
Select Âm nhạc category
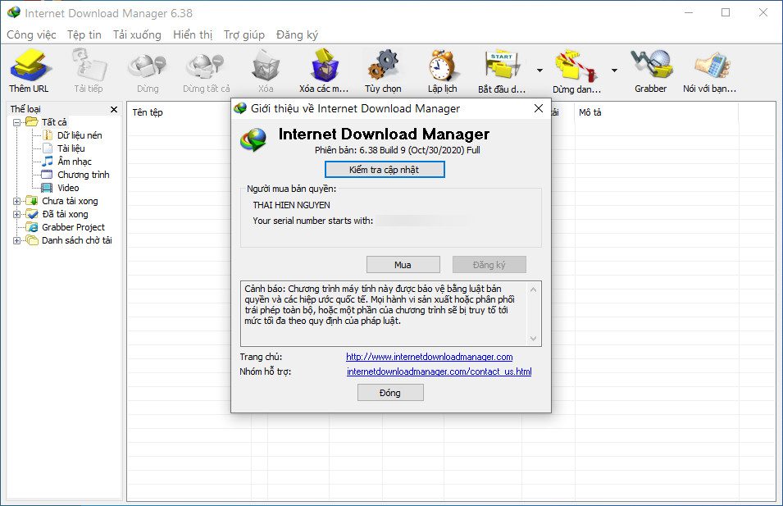(75, 162)
